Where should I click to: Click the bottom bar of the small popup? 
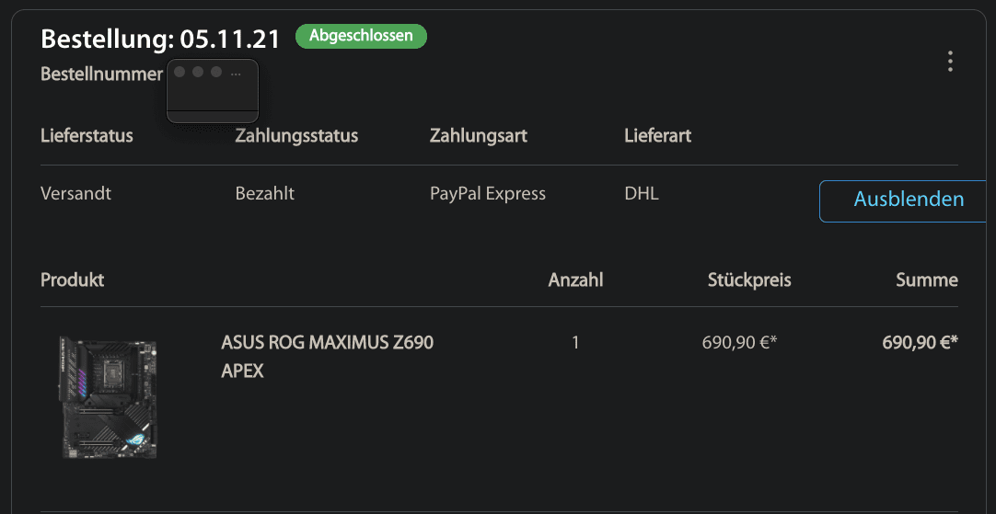tap(212, 116)
